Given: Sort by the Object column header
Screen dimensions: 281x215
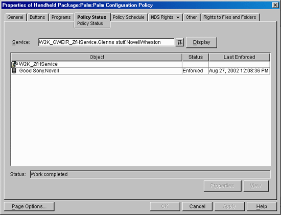Looking at the screenshot, I should [97, 57].
